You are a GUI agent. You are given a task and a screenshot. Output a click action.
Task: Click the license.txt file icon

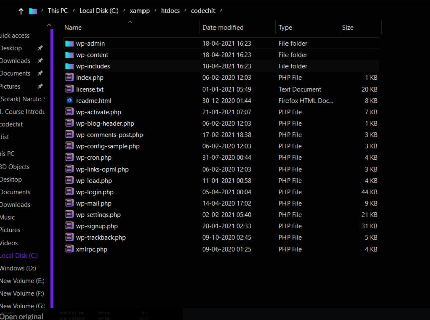coord(69,89)
